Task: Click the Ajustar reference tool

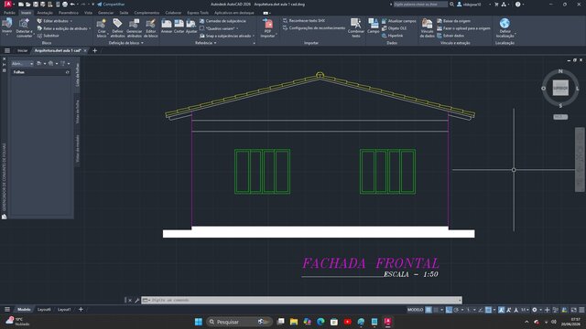Action: [x=191, y=27]
